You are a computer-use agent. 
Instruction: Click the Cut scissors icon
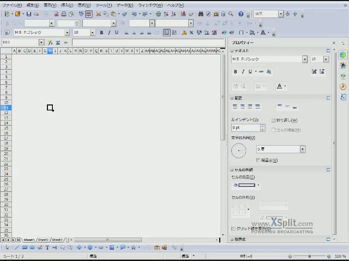pos(98,14)
